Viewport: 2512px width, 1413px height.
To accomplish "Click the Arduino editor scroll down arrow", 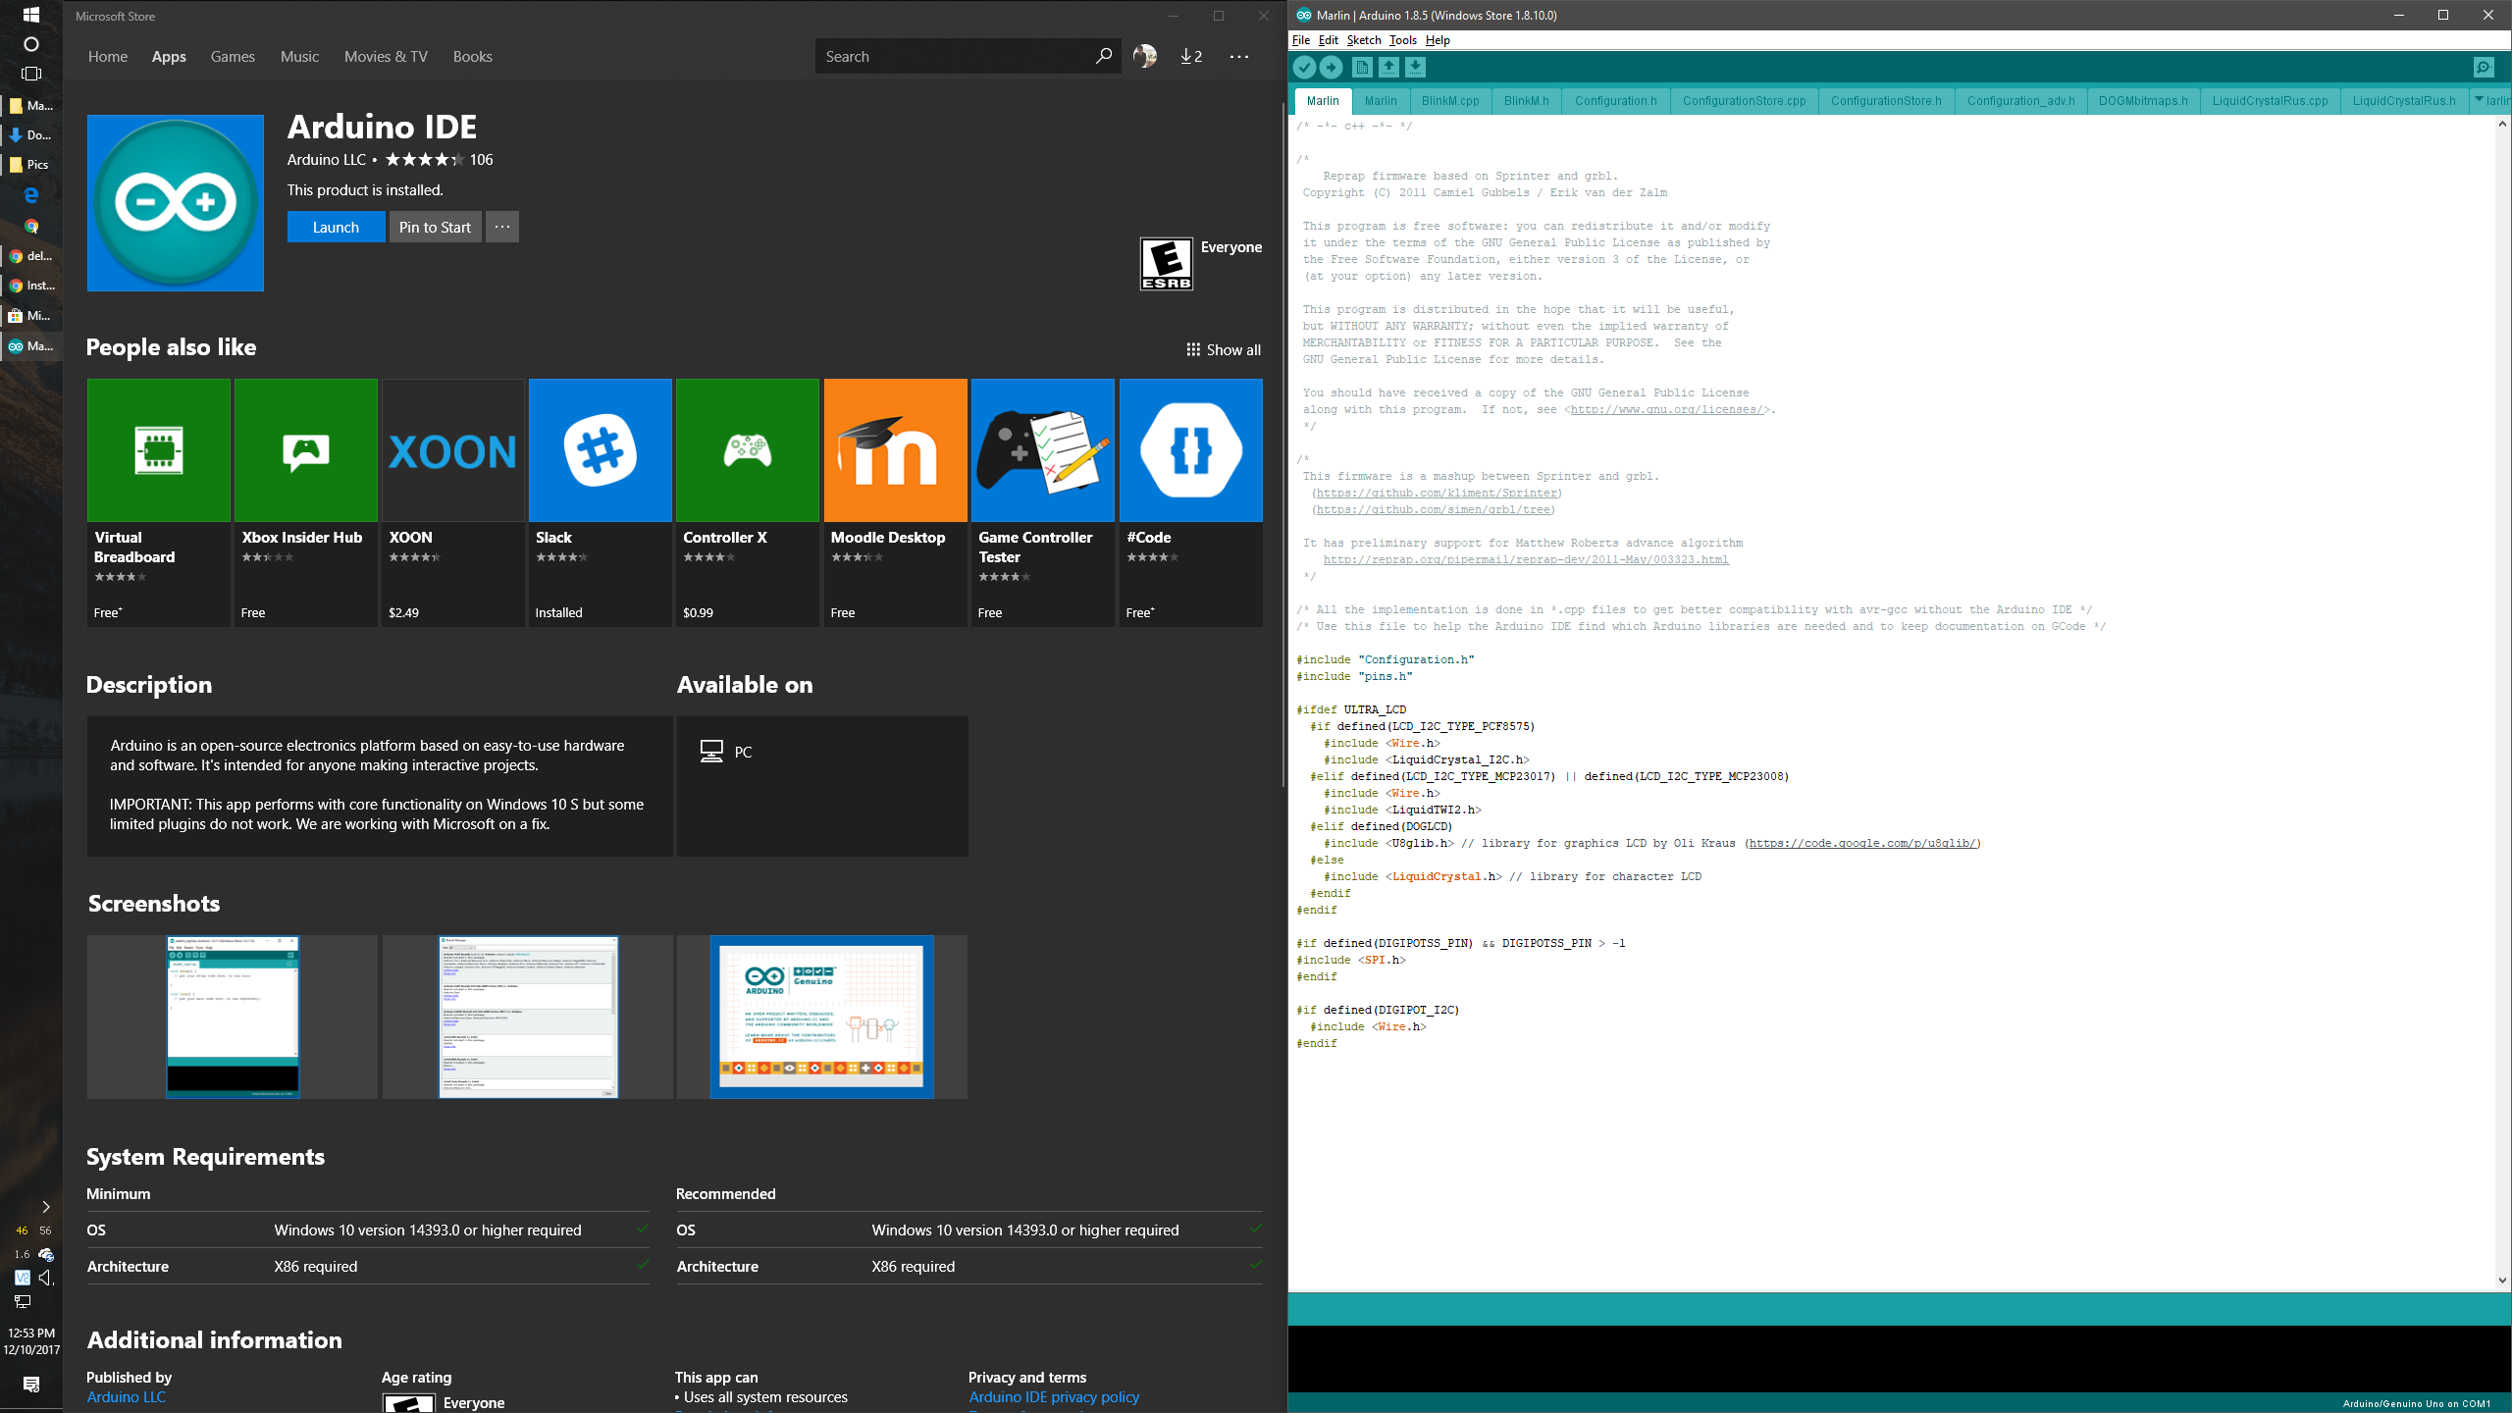I will [2502, 1280].
